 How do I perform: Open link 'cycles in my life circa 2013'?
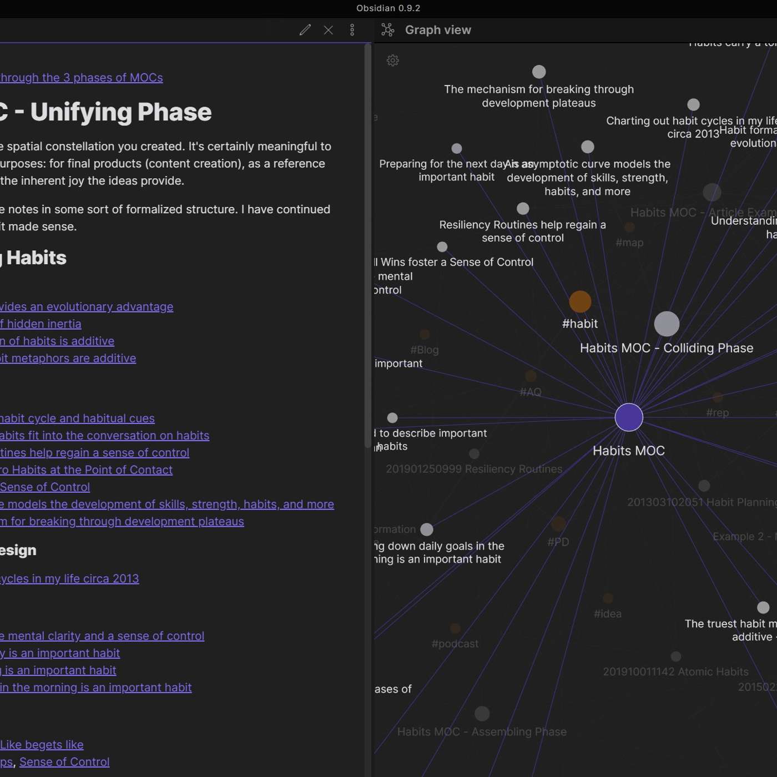[69, 578]
